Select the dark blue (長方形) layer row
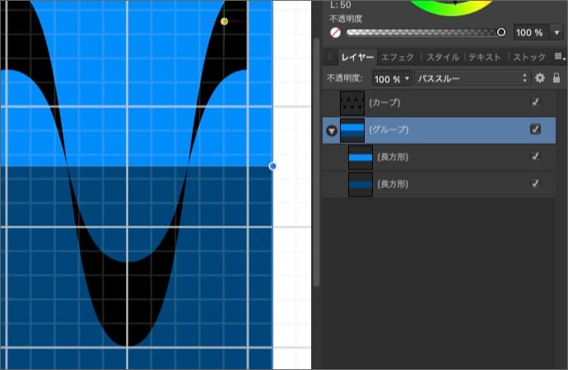Viewport: 568px width, 370px height. (436, 184)
